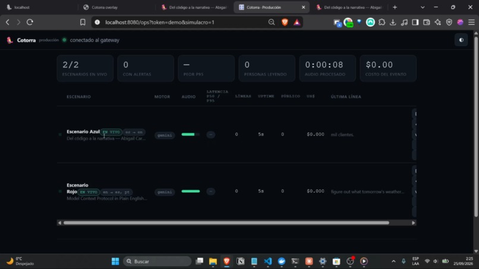Click the horizontal table scrollbar thumb
This screenshot has height=269, width=479.
[226, 223]
